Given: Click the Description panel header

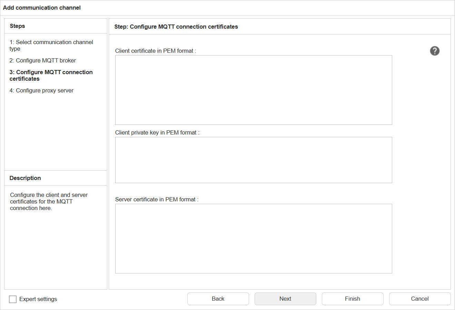Looking at the screenshot, I should [x=25, y=178].
